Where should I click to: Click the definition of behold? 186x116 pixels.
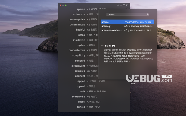pyautogui.click(x=93, y=107)
